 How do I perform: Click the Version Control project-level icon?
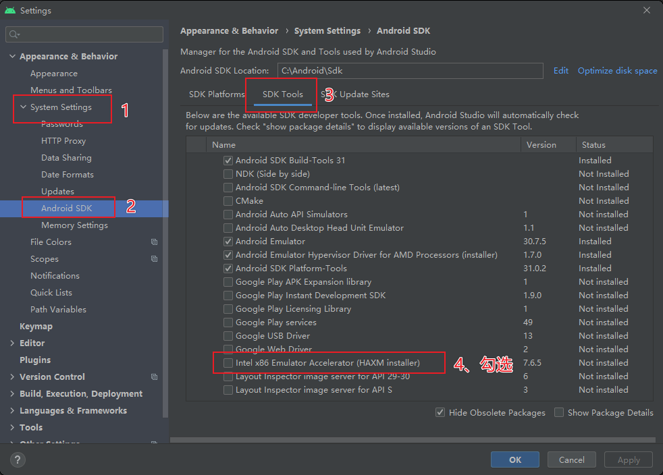pos(155,376)
